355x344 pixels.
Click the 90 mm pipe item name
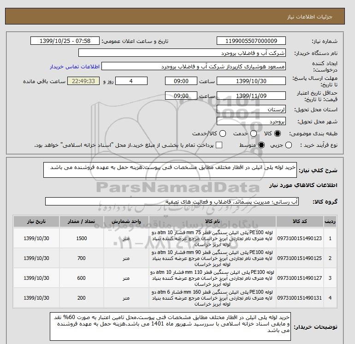213,258
